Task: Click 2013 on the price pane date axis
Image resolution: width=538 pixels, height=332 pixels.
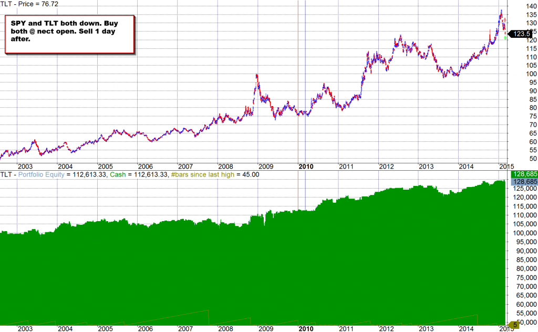Action: click(x=426, y=167)
